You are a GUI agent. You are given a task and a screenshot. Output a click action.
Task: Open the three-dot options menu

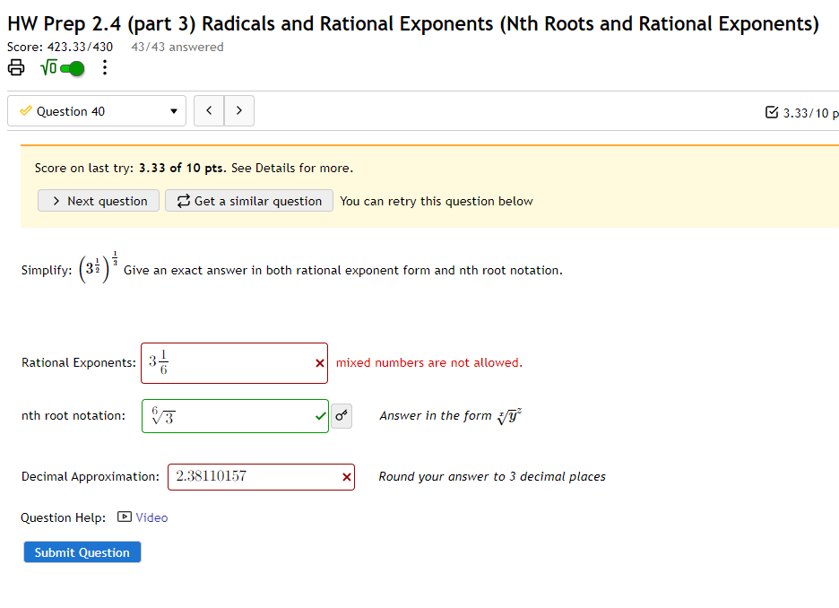point(104,67)
